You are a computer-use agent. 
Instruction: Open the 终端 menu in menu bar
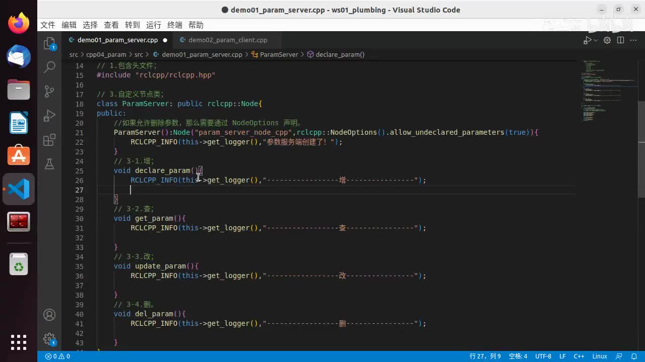(175, 25)
